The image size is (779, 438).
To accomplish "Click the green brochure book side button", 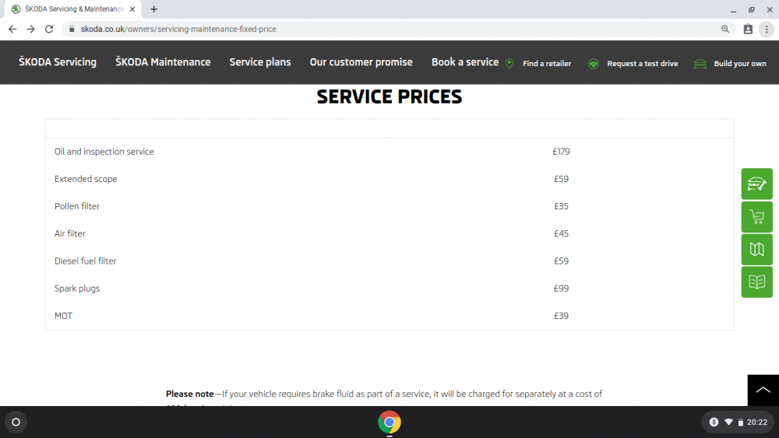I will pyautogui.click(x=756, y=282).
